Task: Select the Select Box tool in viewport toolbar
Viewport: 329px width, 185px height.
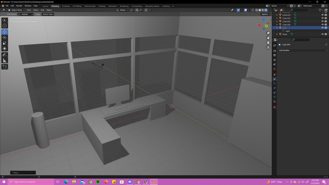Action: point(5,20)
